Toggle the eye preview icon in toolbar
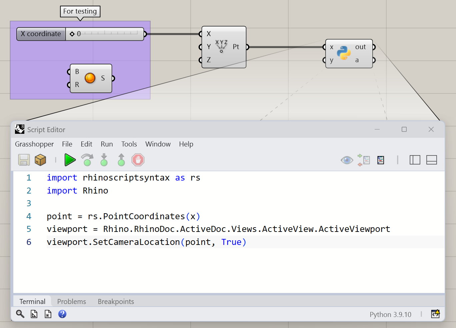Image resolution: width=456 pixels, height=328 pixels. coord(347,160)
